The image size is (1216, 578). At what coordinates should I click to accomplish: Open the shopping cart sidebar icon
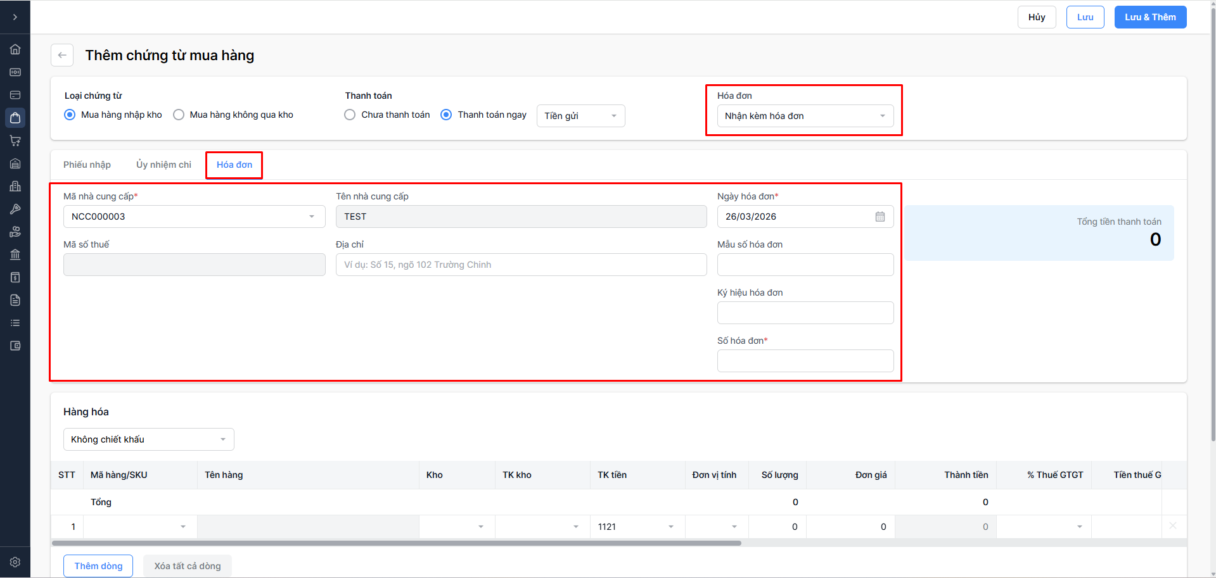coord(15,141)
